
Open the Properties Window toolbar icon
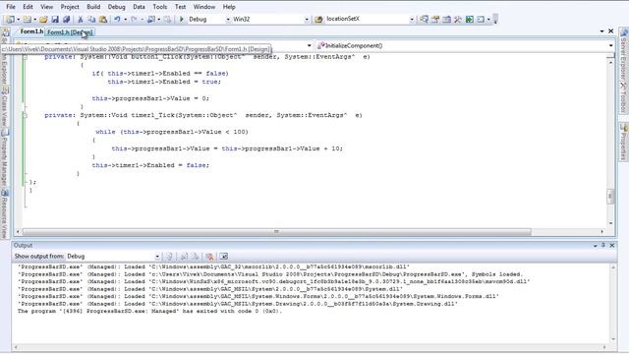[x=435, y=20]
